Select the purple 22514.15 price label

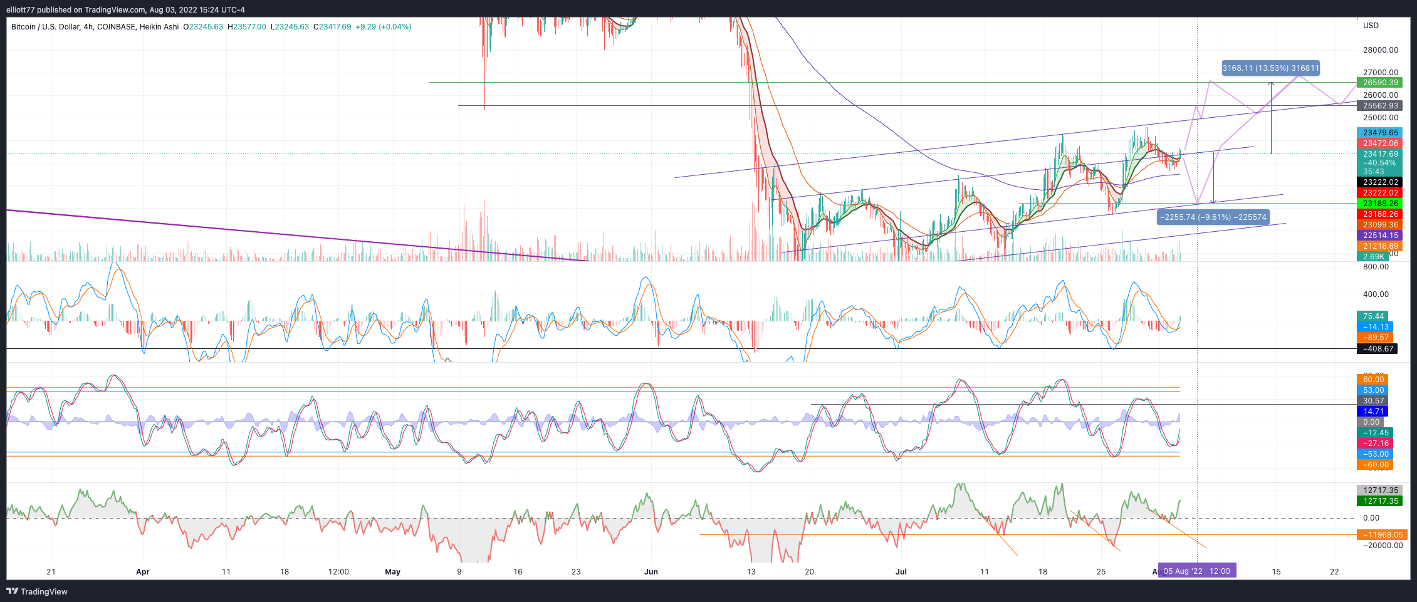click(1379, 236)
